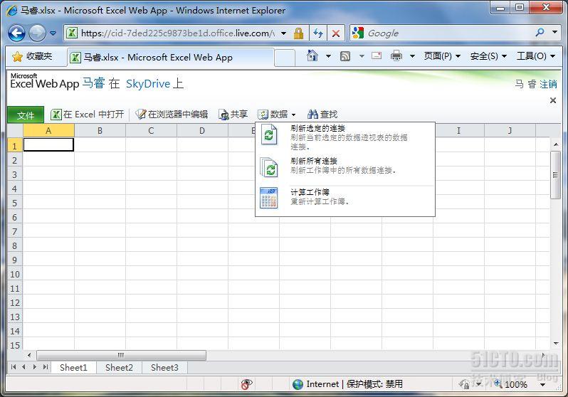Click the vertical scroll up arrow
The width and height of the screenshot is (568, 397).
(556, 144)
